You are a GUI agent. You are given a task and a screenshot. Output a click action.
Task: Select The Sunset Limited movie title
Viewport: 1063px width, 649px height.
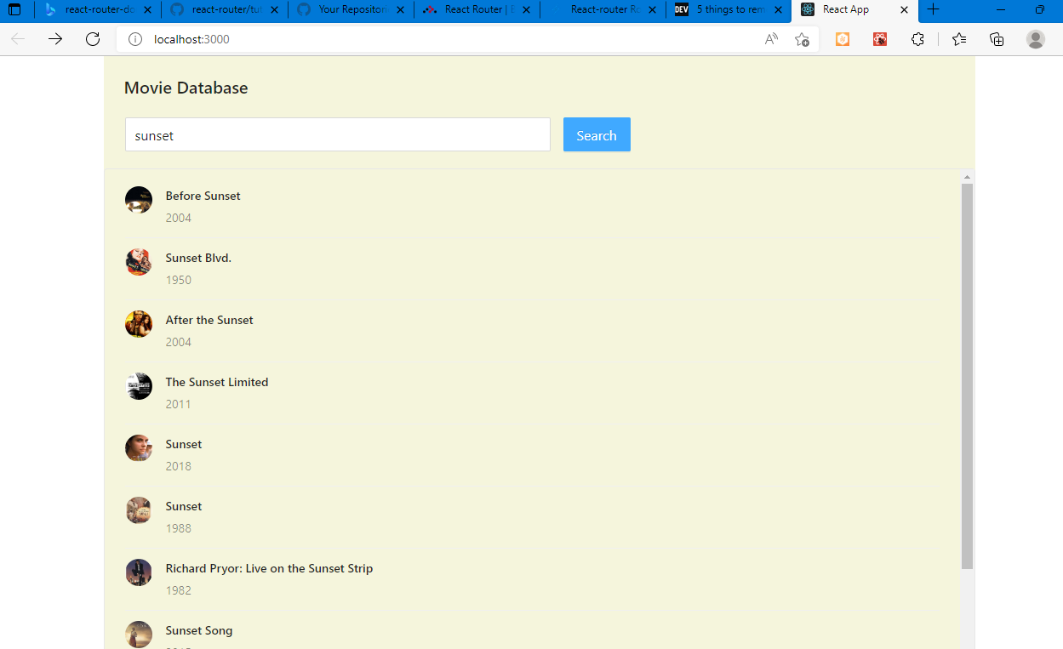(217, 382)
